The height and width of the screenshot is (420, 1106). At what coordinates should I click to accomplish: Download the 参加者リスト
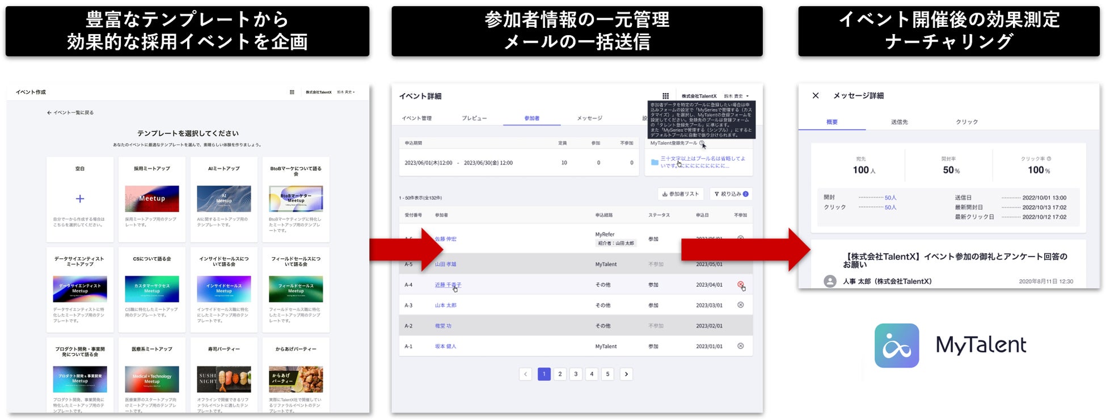681,194
